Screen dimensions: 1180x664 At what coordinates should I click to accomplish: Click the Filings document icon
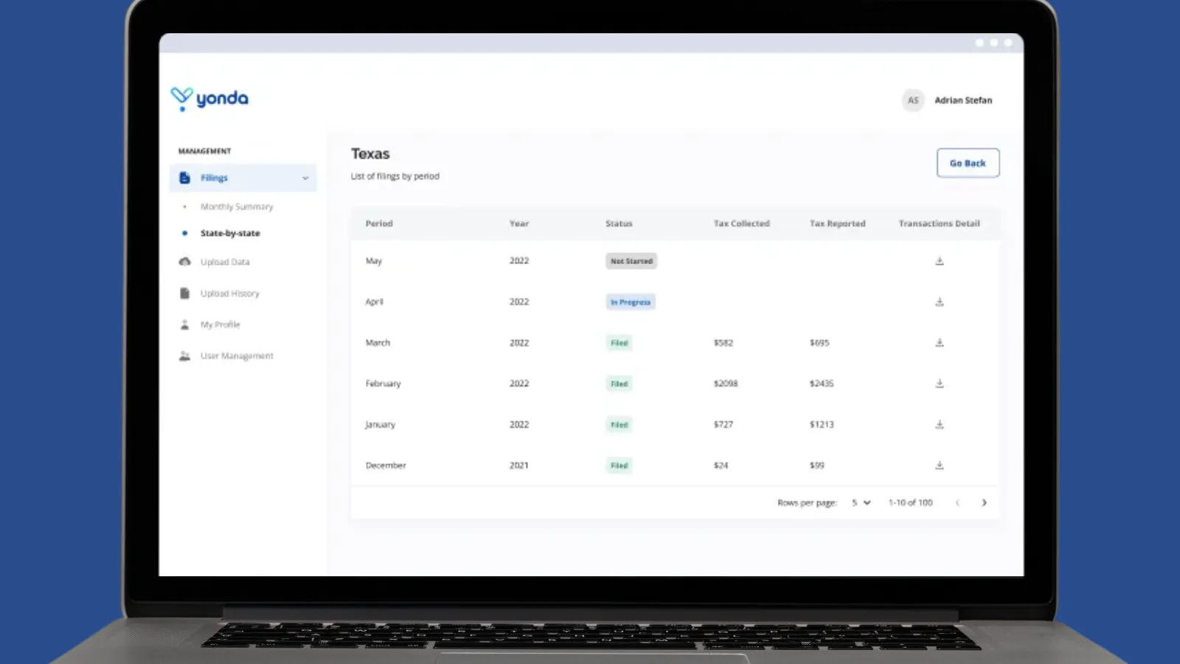pyautogui.click(x=184, y=178)
